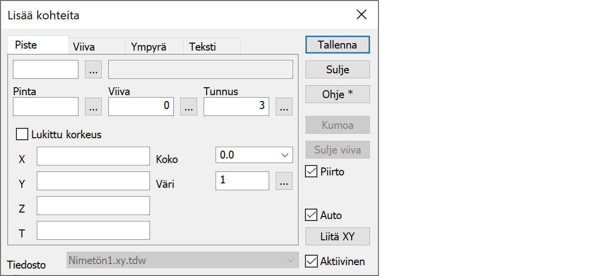Open browse button next to Tunnus field
This screenshot has height=276, width=596.
pos(284,107)
